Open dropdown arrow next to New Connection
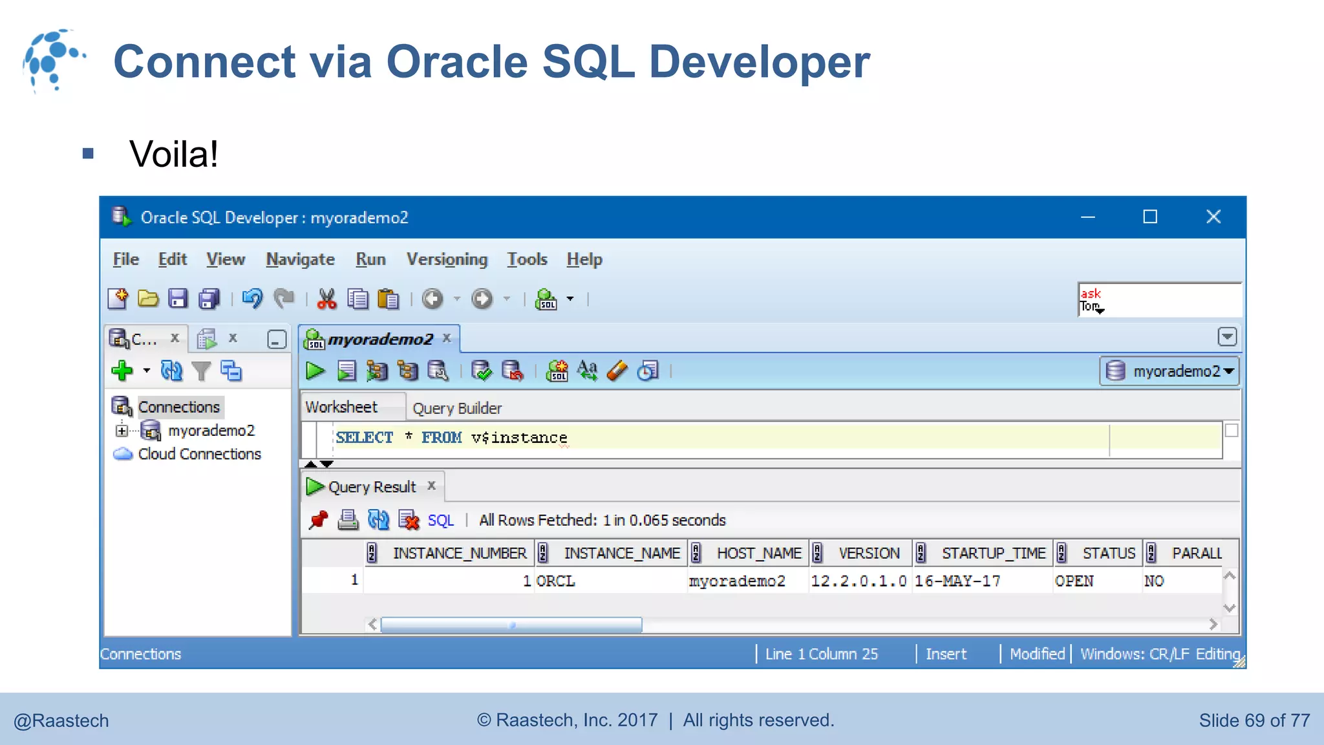This screenshot has width=1324, height=745. (147, 371)
